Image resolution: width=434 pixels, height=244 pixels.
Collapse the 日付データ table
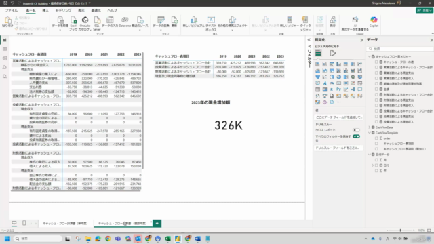370,155
